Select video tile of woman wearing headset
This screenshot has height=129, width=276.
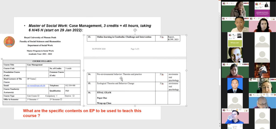[262, 85]
